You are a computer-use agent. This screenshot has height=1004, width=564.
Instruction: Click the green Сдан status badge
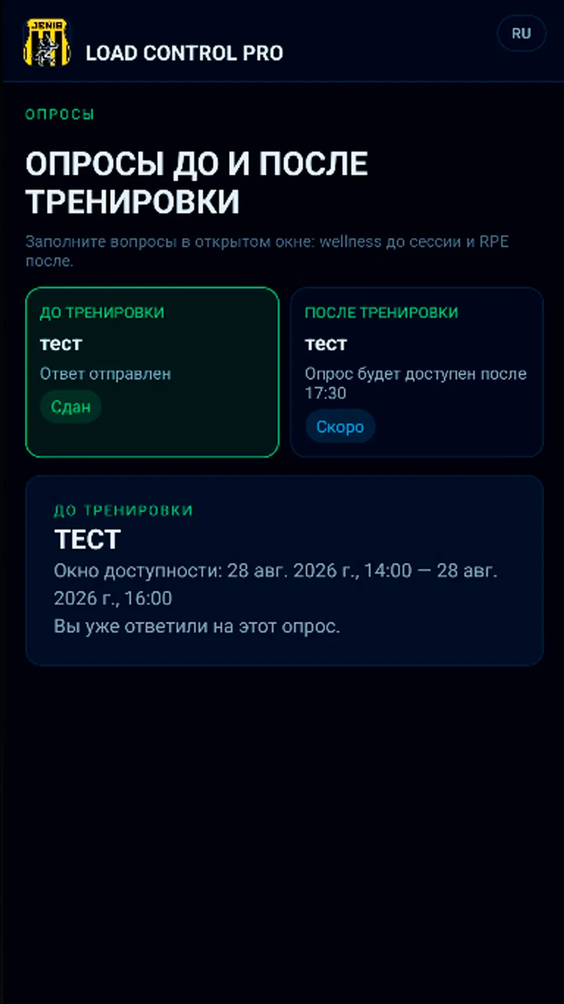coord(71,407)
